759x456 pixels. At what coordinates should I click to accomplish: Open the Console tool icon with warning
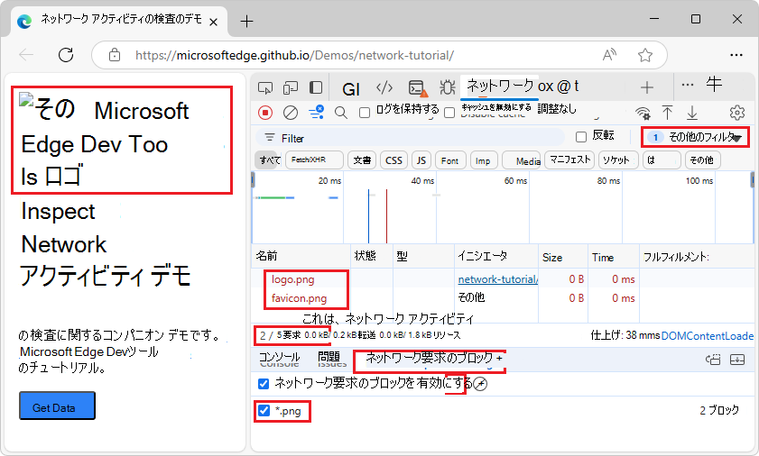tap(417, 88)
